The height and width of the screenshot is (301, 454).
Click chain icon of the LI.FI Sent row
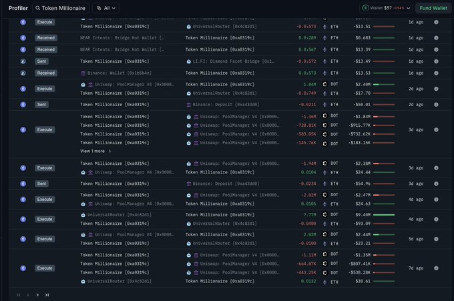[x=23, y=61]
